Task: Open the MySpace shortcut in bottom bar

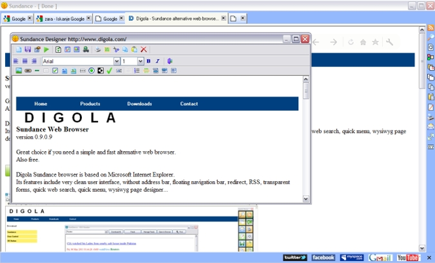Action: 352,258
